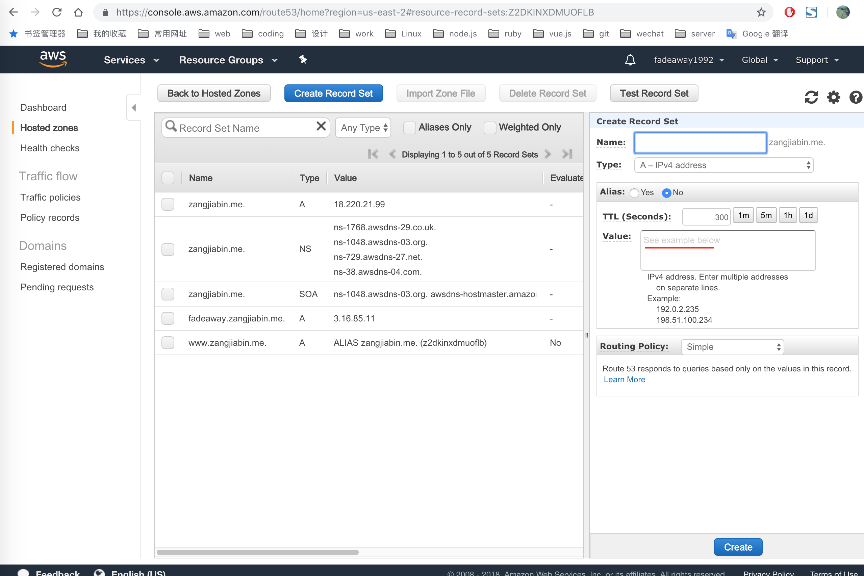The image size is (864, 576).
Task: Open the Any Type filter dropdown
Action: [363, 128]
